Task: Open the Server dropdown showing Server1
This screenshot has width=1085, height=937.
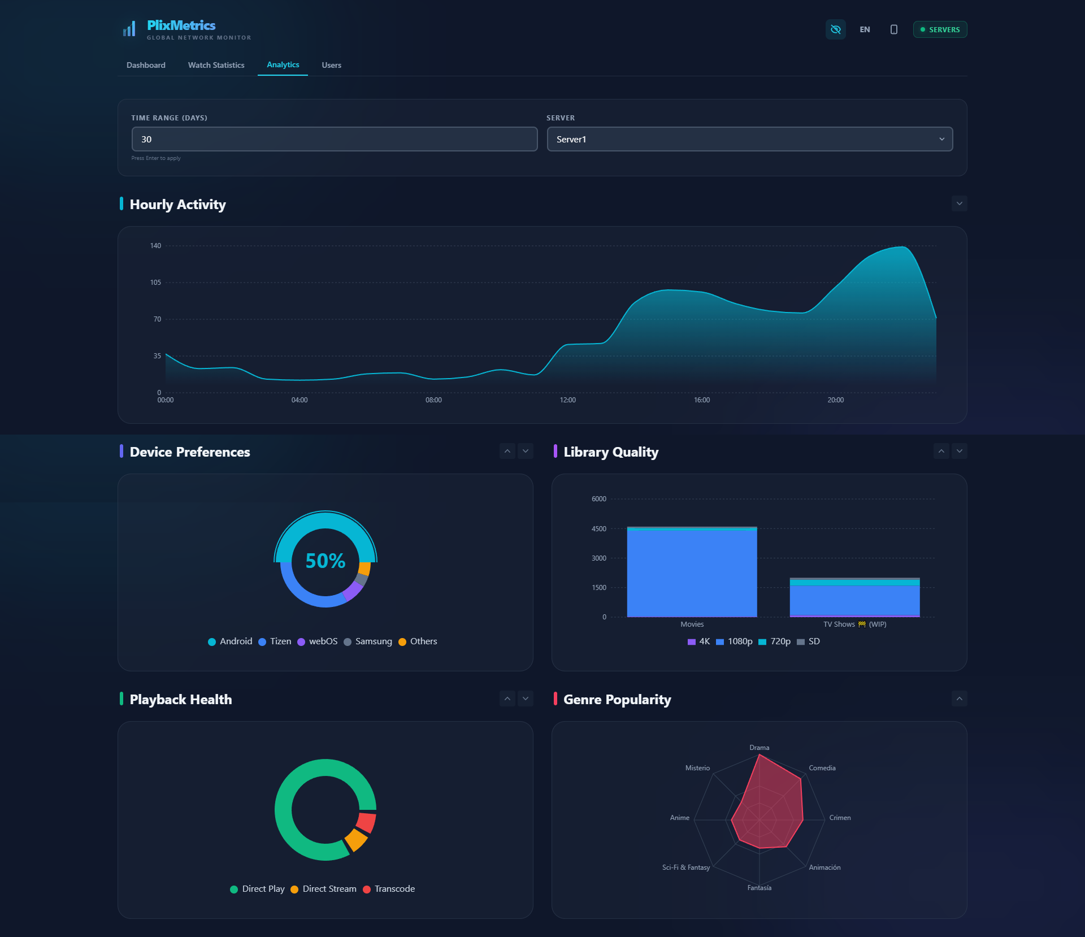Action: point(749,139)
